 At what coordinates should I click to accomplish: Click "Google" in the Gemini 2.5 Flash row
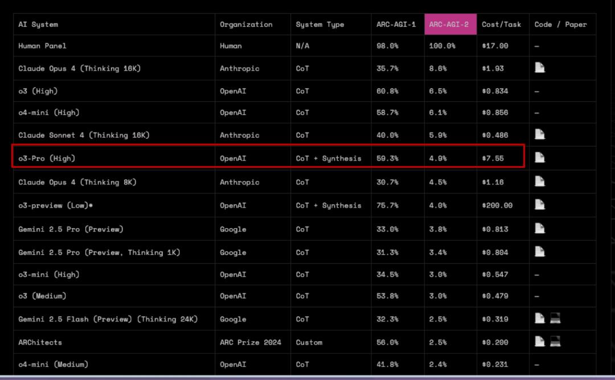pyautogui.click(x=233, y=319)
